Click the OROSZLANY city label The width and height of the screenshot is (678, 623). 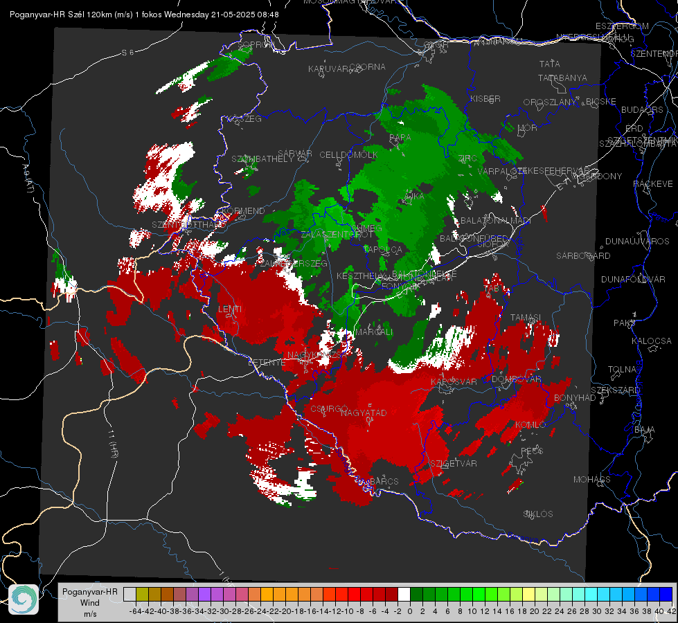pos(550,102)
